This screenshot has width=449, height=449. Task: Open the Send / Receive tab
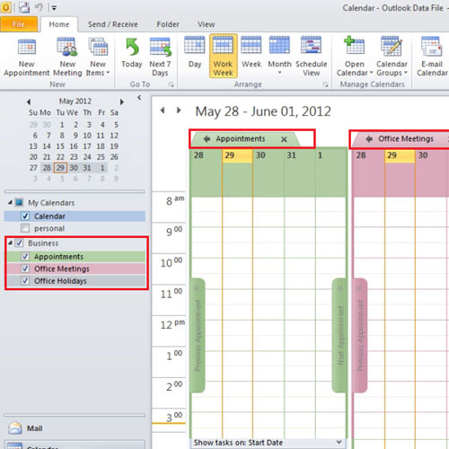pyautogui.click(x=113, y=24)
